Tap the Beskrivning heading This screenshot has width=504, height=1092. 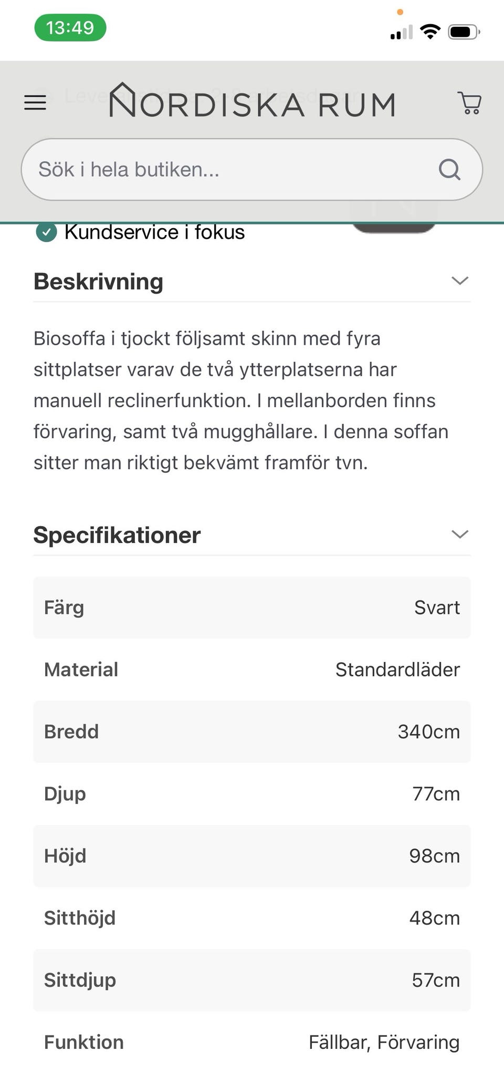tap(99, 282)
